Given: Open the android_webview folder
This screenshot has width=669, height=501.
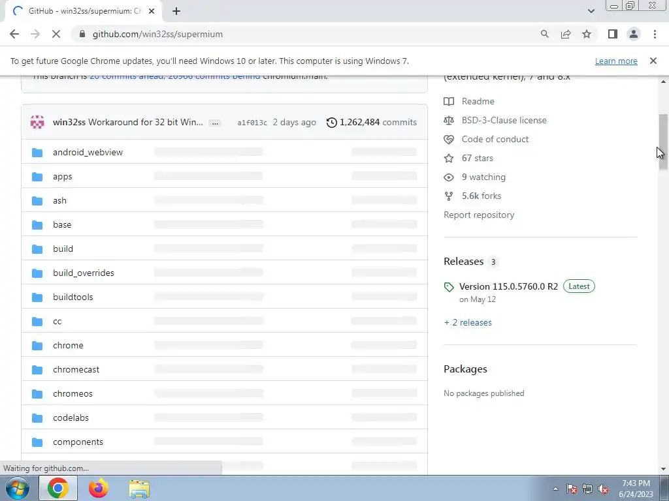Looking at the screenshot, I should [x=88, y=152].
